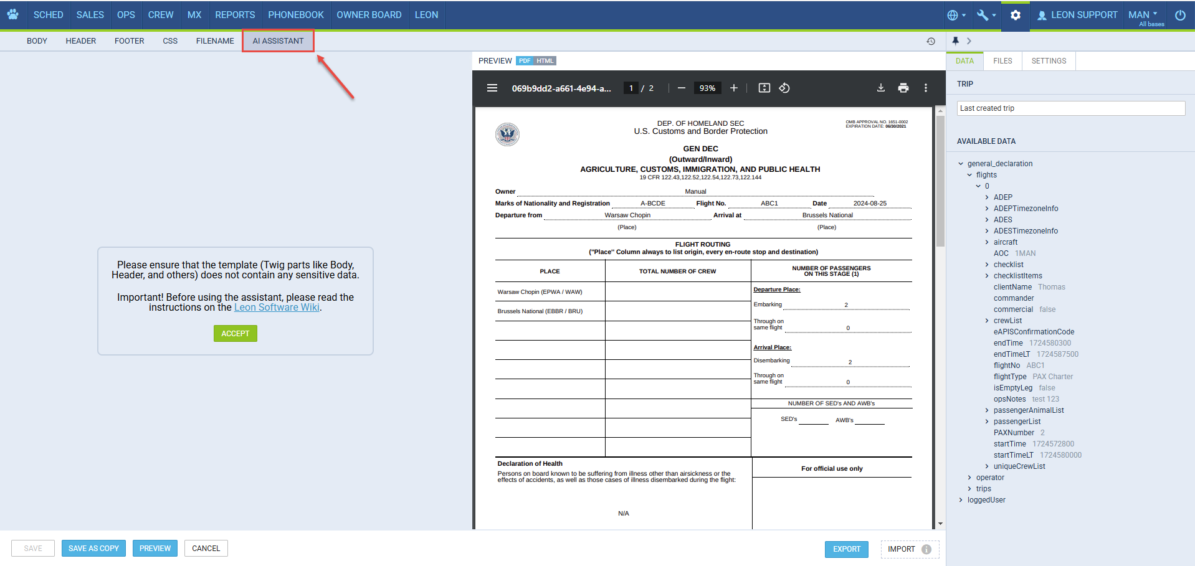Open the wrench tools menu icon
Screen dimensions: 1195x566
point(986,15)
